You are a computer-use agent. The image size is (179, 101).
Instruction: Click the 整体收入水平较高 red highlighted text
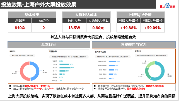(x=155, y=86)
